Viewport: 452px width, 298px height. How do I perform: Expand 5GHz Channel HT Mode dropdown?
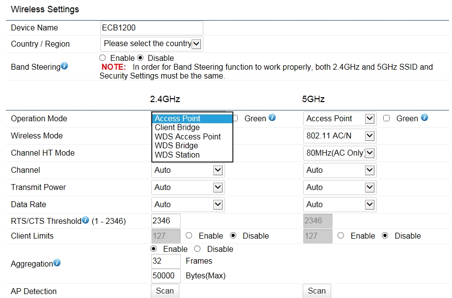coord(339,153)
